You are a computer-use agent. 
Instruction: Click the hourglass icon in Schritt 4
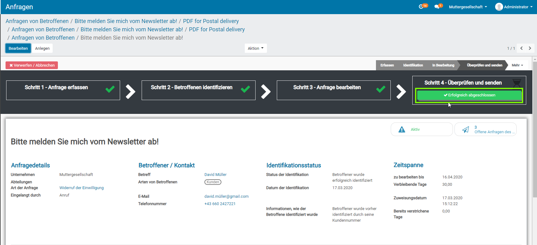pyautogui.click(x=517, y=83)
